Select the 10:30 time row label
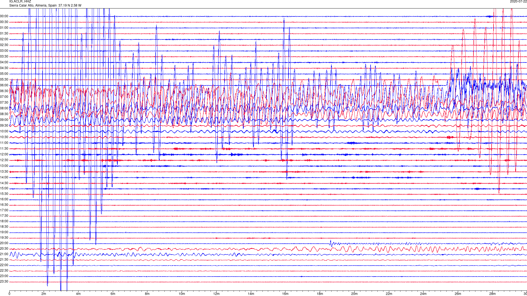The height and width of the screenshot is (296, 527). [x=4, y=137]
